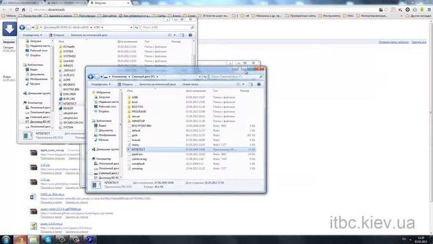Select Музыка in Removable disk window sidebar

click(x=101, y=140)
